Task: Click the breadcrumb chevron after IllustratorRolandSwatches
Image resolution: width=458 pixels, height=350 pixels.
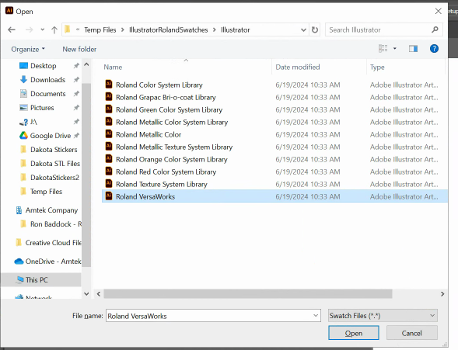Action: pyautogui.click(x=215, y=29)
